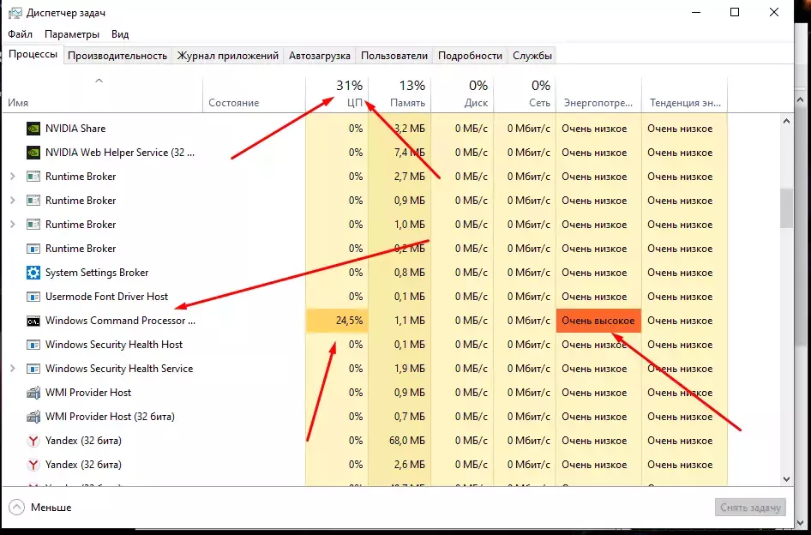Open the Параметры menu

pos(72,34)
